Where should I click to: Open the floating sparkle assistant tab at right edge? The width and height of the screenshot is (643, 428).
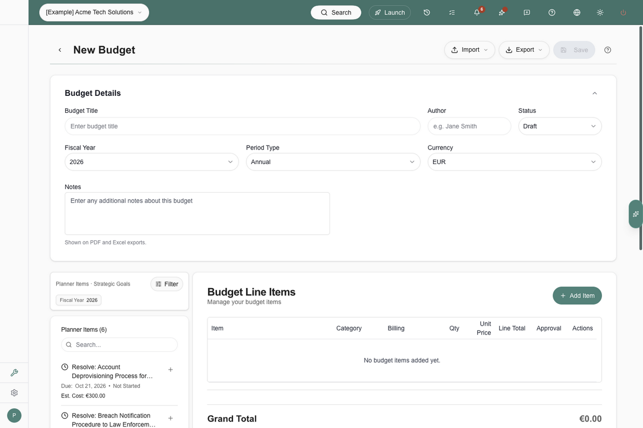pyautogui.click(x=635, y=214)
